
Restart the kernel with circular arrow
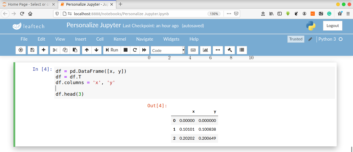(135, 50)
